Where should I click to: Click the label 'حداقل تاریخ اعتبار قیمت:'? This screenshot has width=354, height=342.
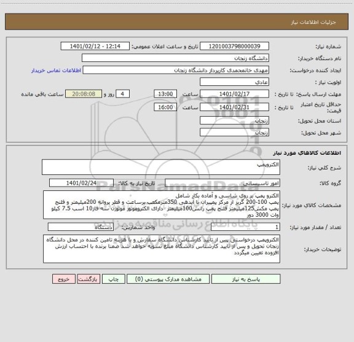(321, 107)
